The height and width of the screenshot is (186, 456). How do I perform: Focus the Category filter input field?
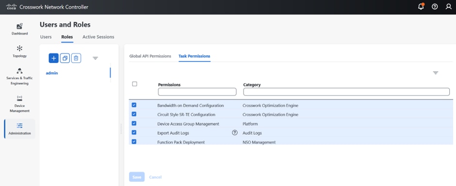click(346, 92)
